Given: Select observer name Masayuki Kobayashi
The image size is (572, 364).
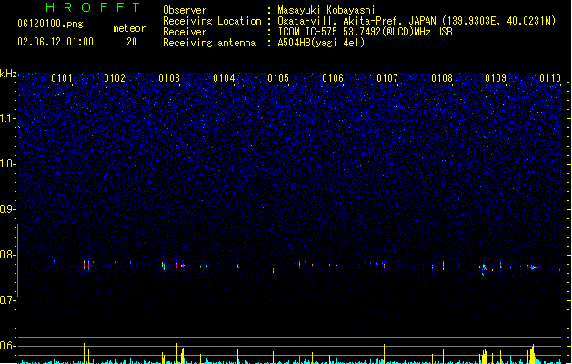Looking at the screenshot, I should coord(326,10).
